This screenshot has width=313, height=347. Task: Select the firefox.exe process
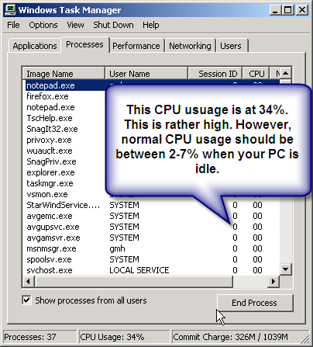(47, 96)
